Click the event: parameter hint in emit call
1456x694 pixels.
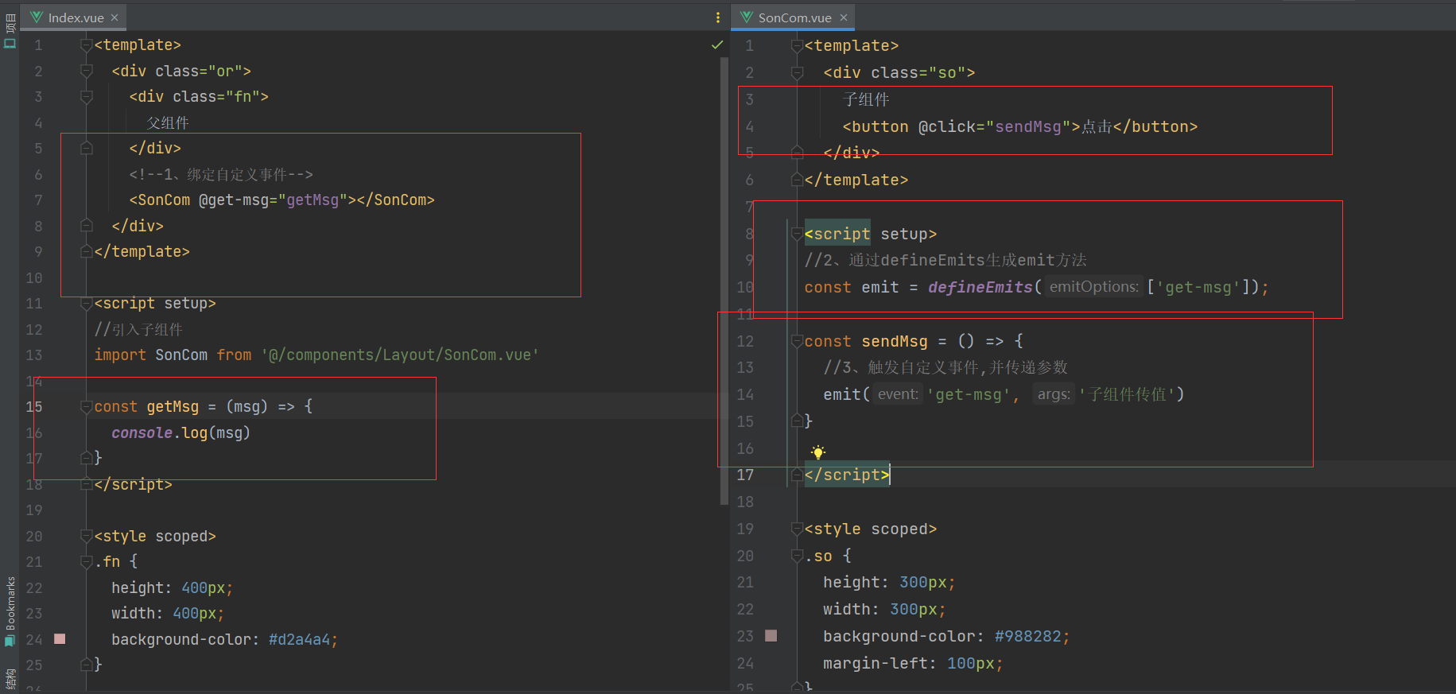click(x=899, y=394)
